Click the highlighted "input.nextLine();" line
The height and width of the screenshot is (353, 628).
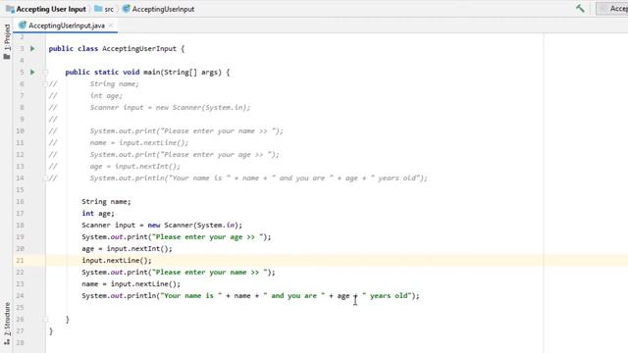pos(117,260)
